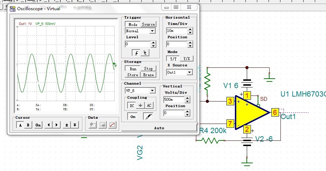Click pin 1 marker on op-amp
This screenshot has height=171, width=326.
[x=247, y=96]
